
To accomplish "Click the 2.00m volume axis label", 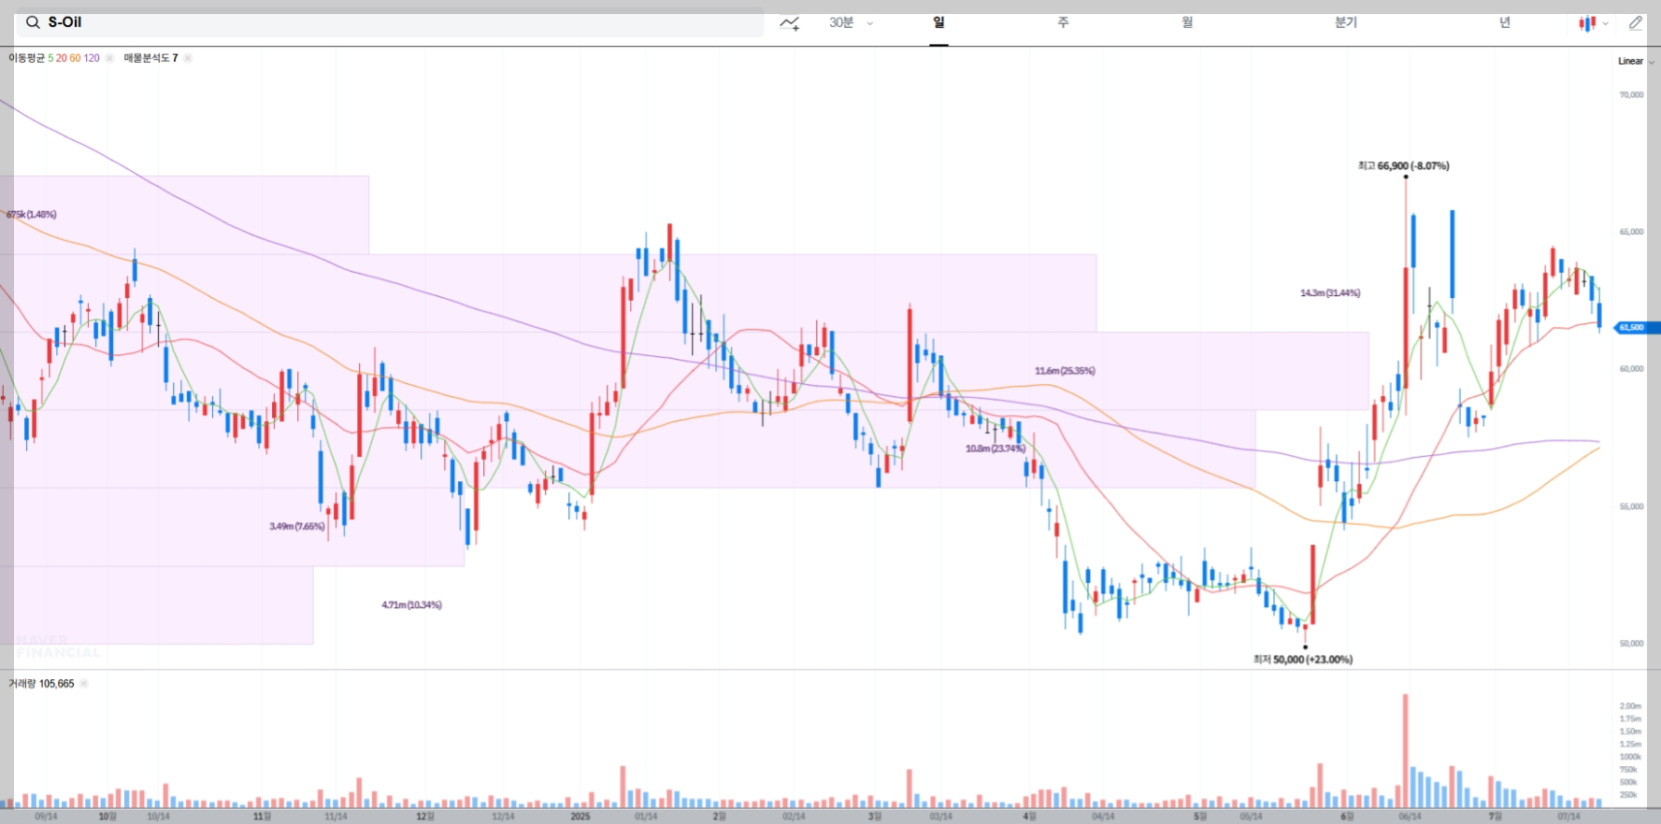I will [1630, 706].
